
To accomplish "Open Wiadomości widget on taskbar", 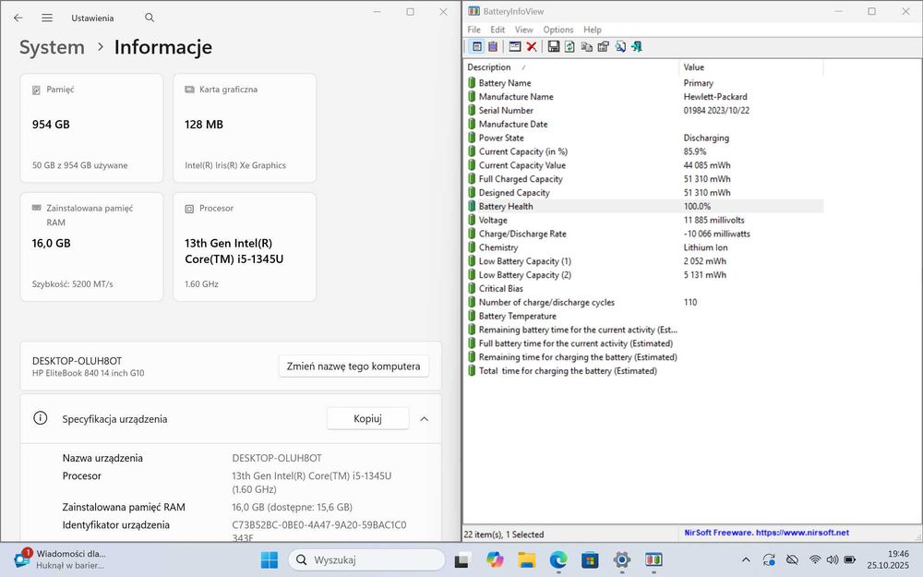I will pyautogui.click(x=59, y=559).
